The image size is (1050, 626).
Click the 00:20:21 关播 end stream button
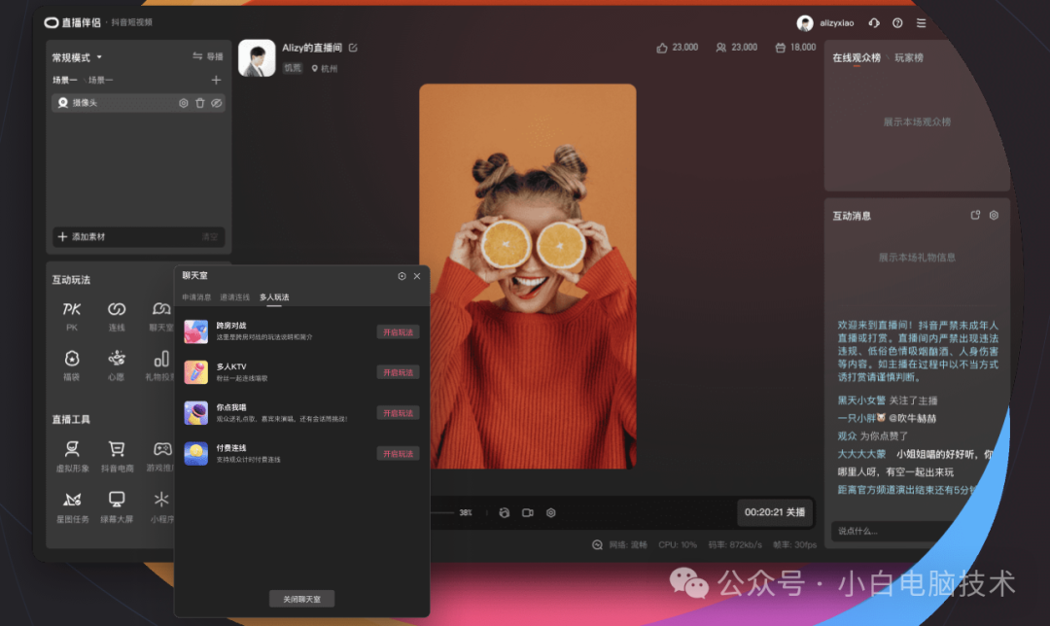pyautogui.click(x=775, y=512)
